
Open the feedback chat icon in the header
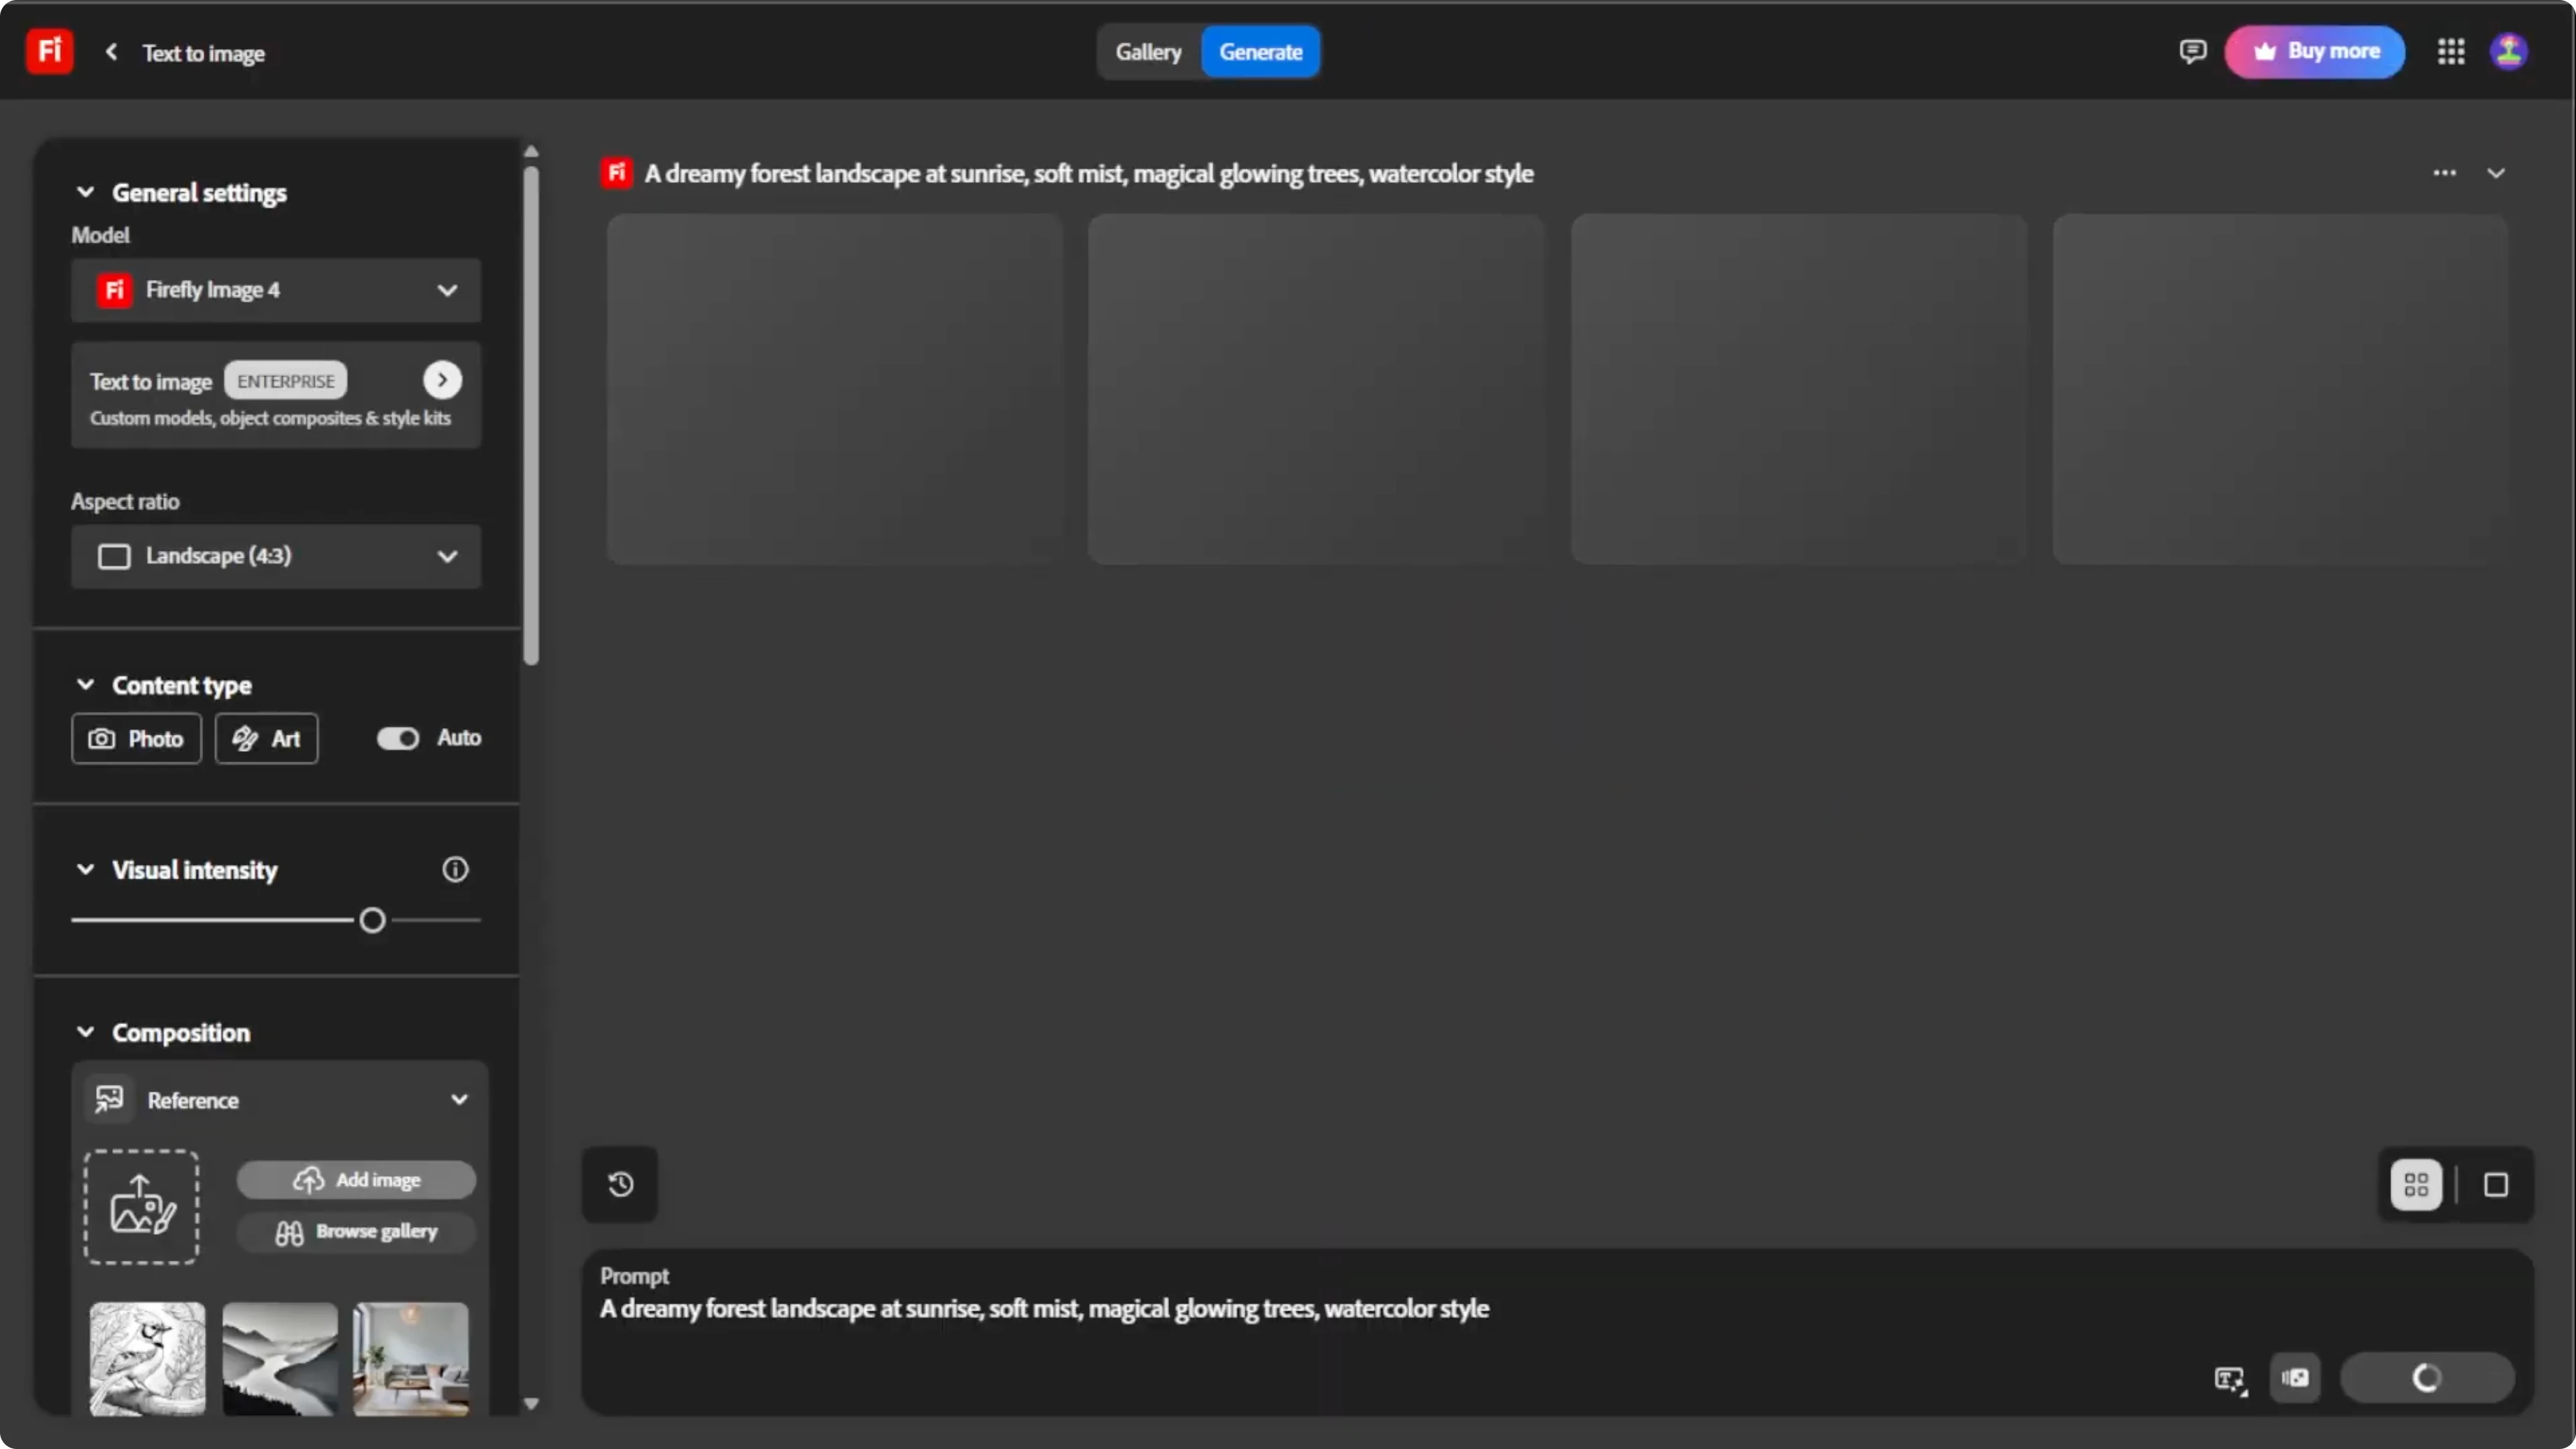2192,51
